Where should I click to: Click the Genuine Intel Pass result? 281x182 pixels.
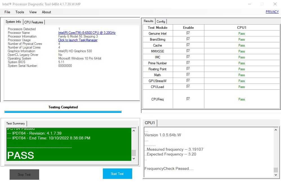(x=242, y=34)
